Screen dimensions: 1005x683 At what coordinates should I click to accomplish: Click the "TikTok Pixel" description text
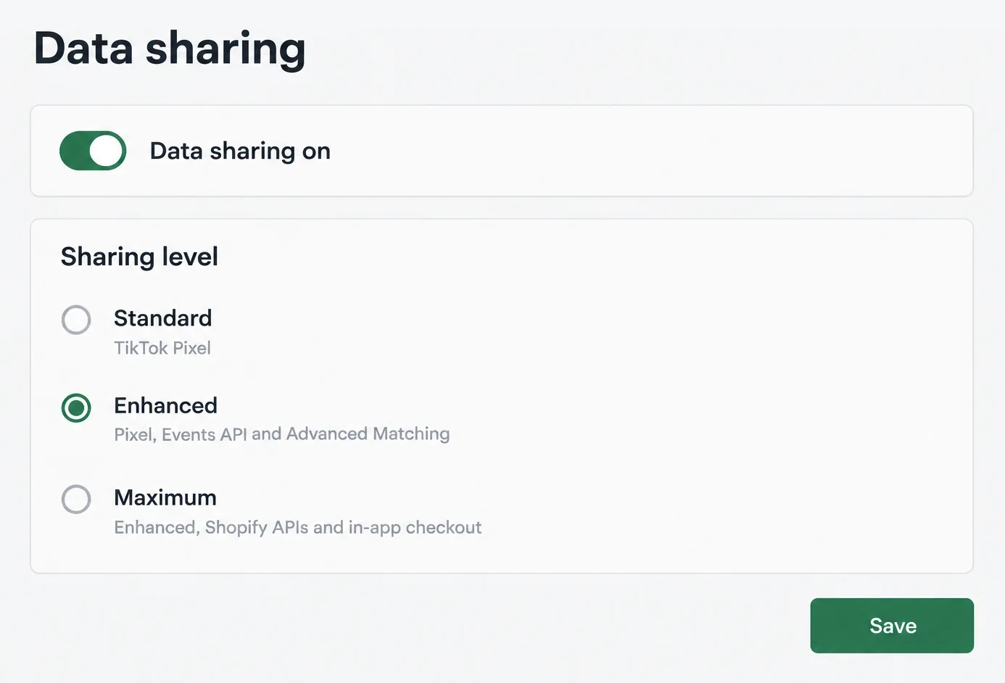(162, 348)
